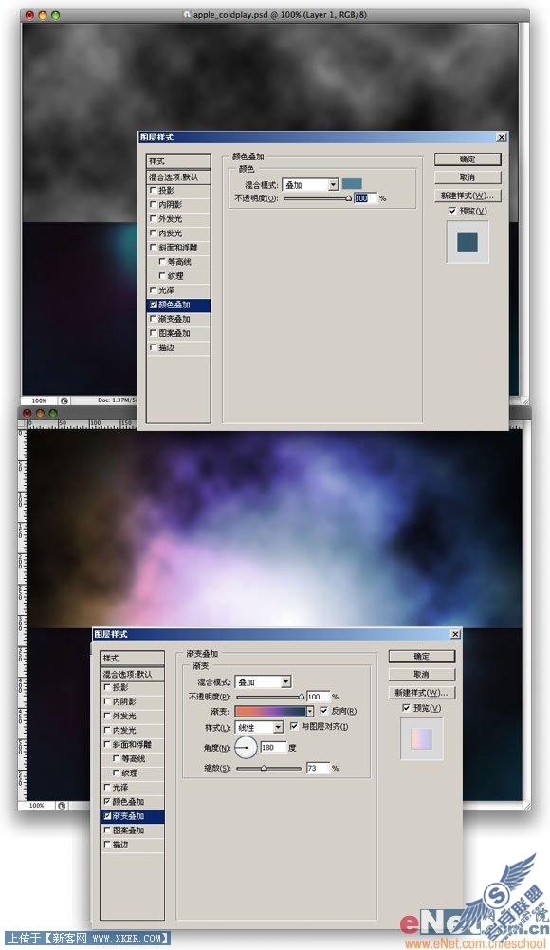Enable the 投影 checkbox in the upper dialog
The width and height of the screenshot is (550, 950).
coord(153,190)
